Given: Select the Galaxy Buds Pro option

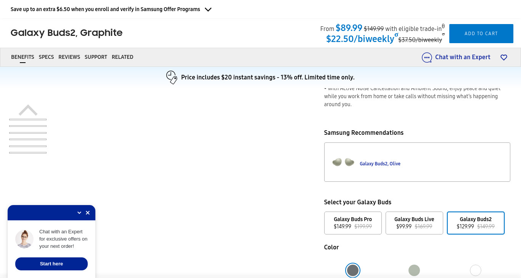Looking at the screenshot, I should pos(353,223).
